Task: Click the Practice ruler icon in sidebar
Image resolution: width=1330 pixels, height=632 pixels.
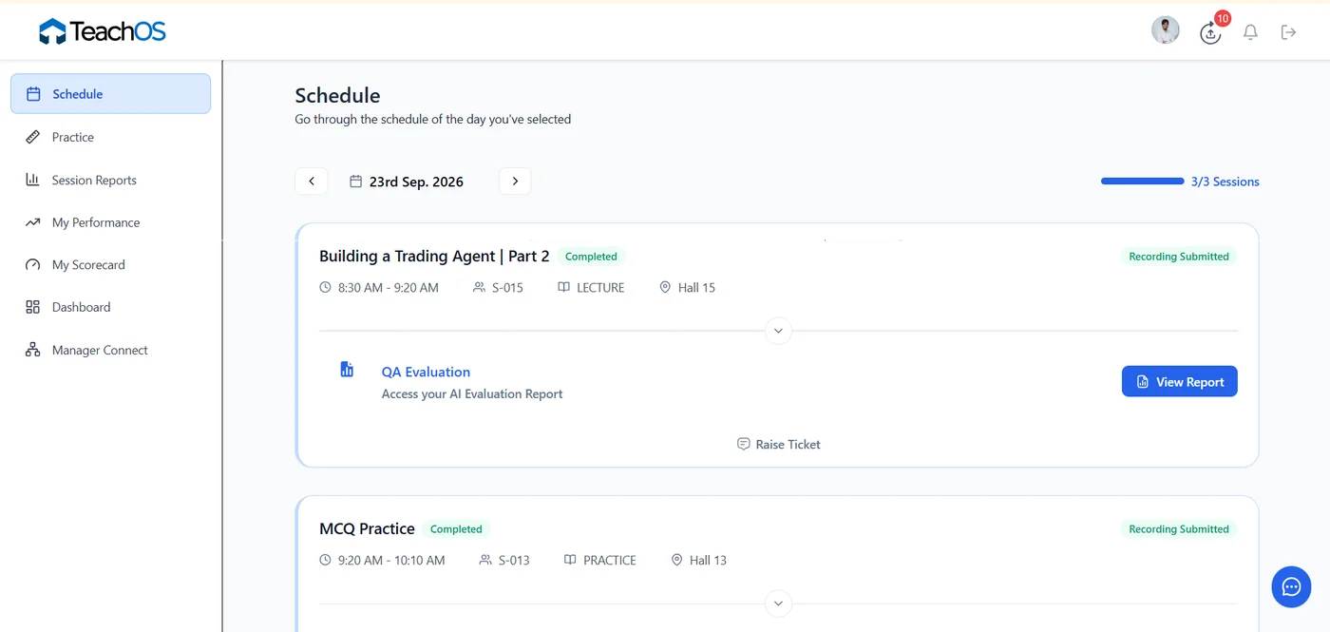Action: pos(33,137)
